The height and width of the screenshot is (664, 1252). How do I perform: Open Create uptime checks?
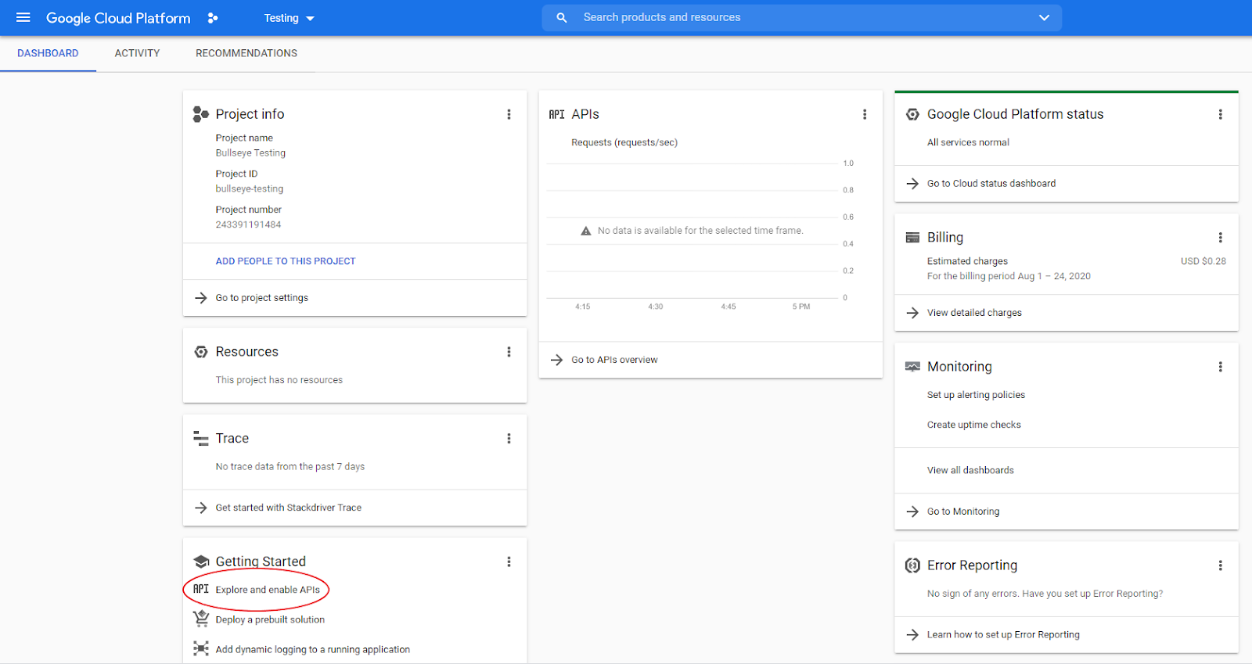974,425
